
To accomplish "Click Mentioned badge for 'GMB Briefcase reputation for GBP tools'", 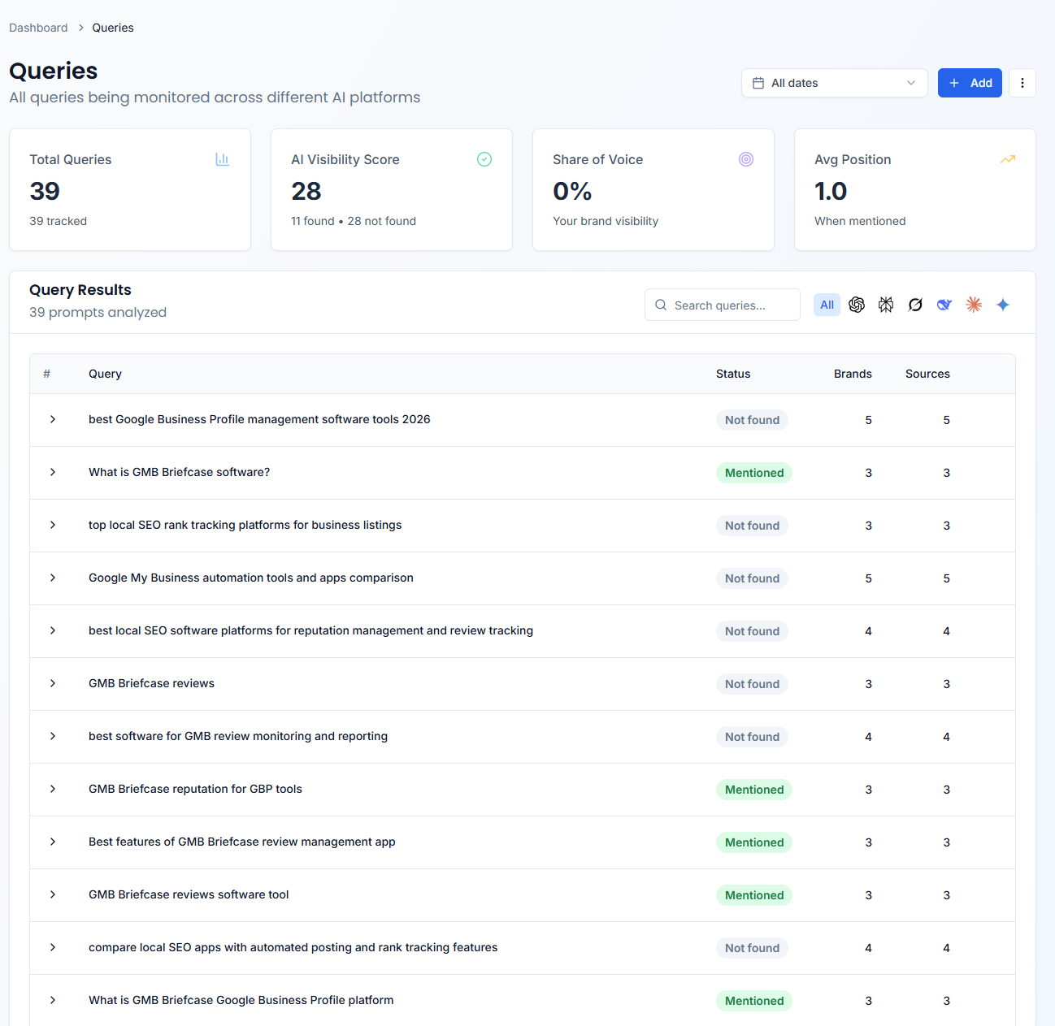I will (x=754, y=790).
